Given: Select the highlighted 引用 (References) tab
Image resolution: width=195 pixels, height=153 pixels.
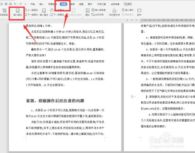Looking at the screenshot, I should coord(64,4).
